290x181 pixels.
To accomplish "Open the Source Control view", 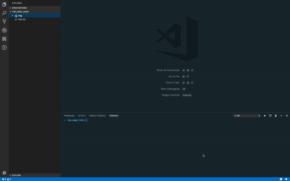I will (x=4, y=21).
